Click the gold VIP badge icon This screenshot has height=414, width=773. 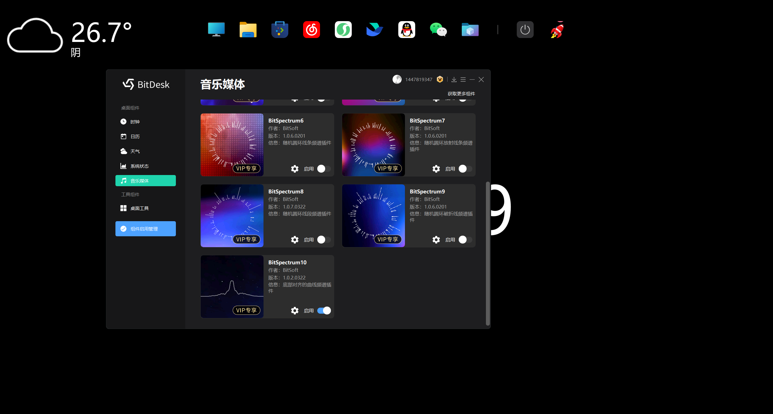[x=440, y=79]
